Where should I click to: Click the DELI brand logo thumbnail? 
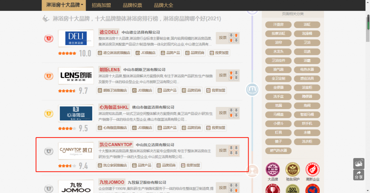point(76,39)
